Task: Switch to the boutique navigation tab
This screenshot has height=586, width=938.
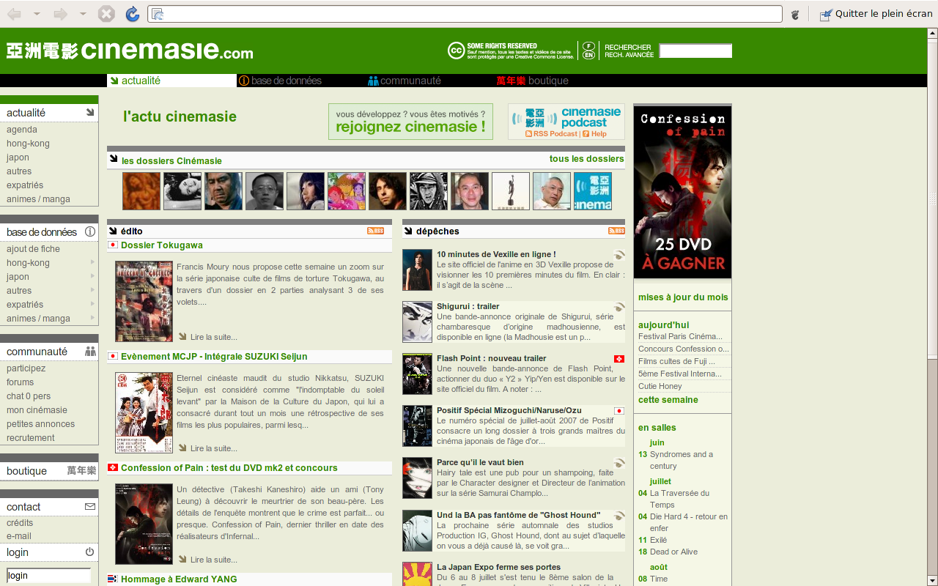Action: click(532, 81)
